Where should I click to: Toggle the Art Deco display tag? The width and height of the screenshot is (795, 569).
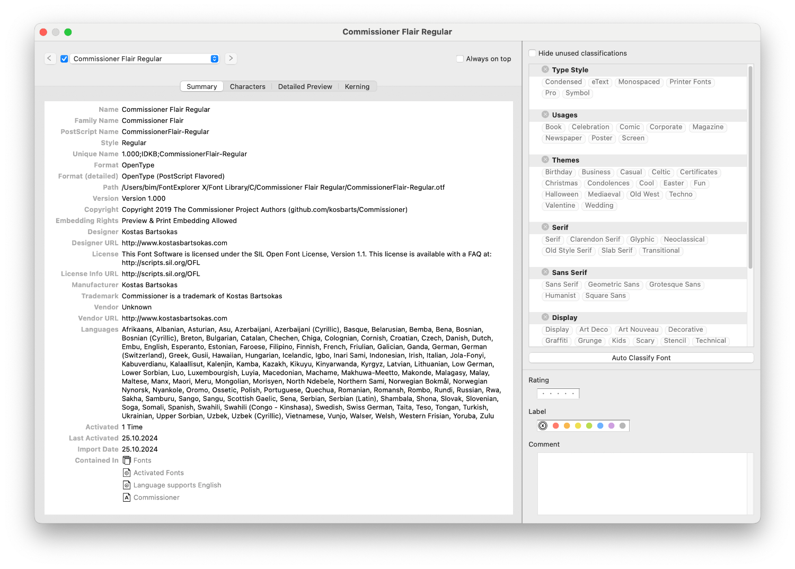594,330
